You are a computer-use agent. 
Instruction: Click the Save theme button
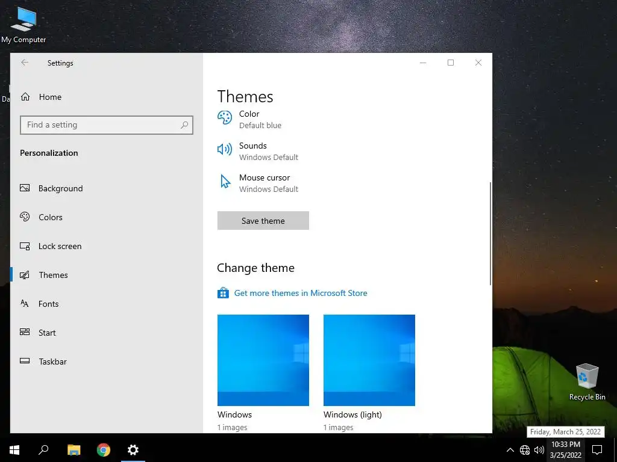coord(263,221)
